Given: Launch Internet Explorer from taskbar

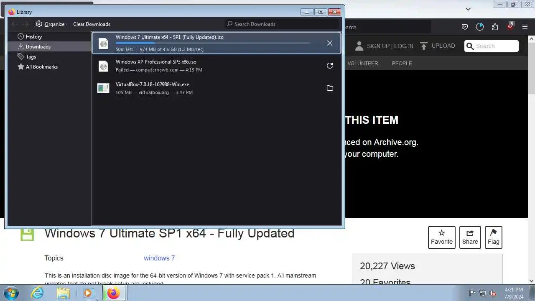Looking at the screenshot, I should (38, 293).
